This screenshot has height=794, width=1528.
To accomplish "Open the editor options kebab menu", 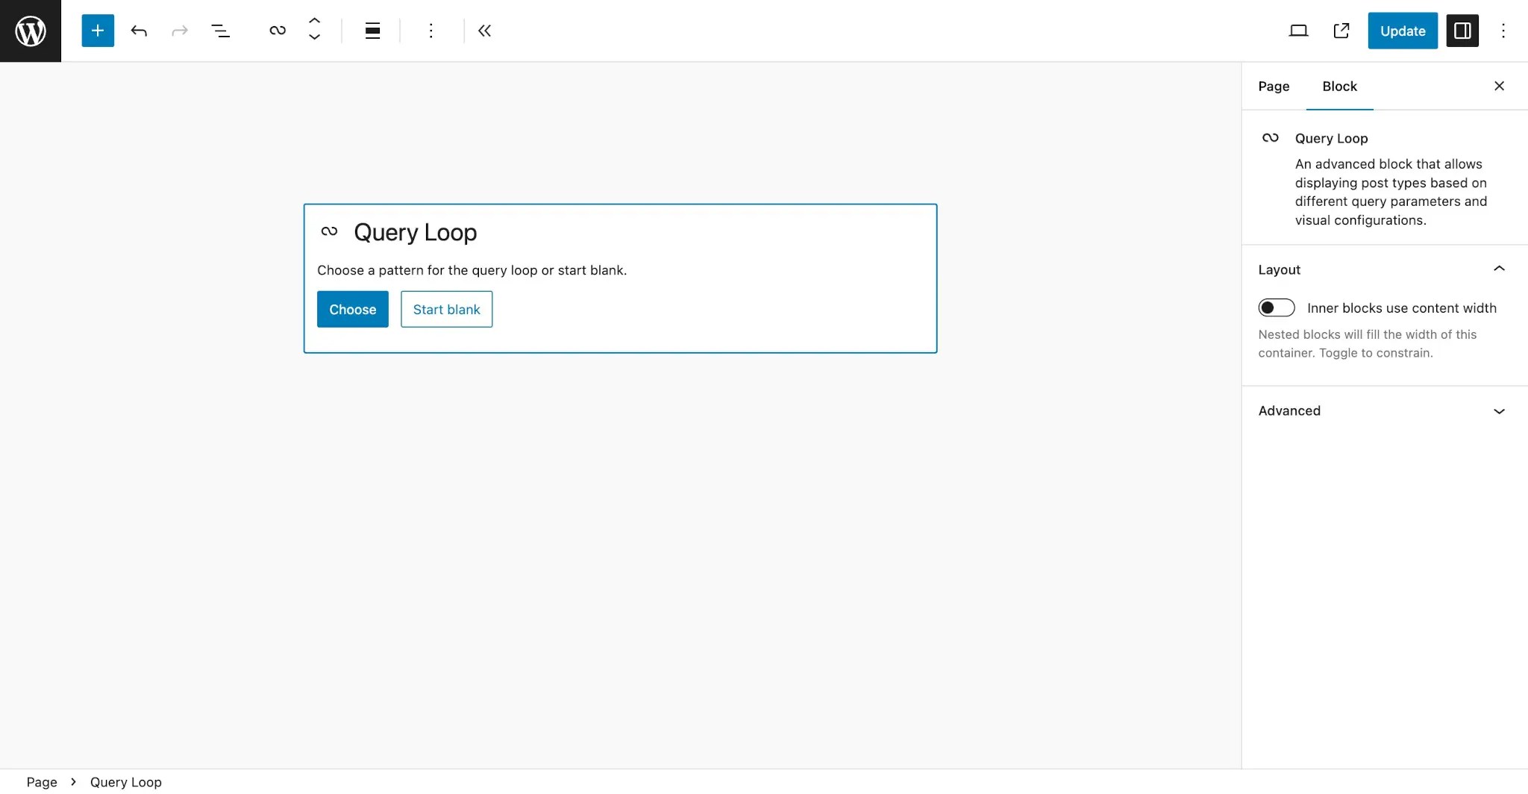I will point(1503,31).
